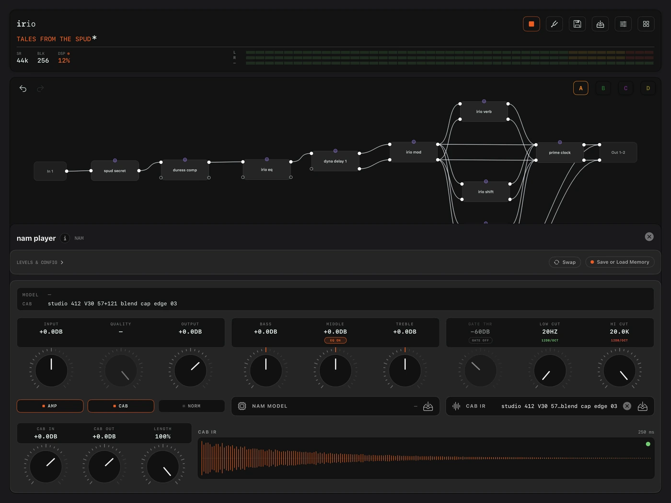The width and height of the screenshot is (671, 503).
Task: Click the Hi Cut knob
Action: click(x=619, y=370)
